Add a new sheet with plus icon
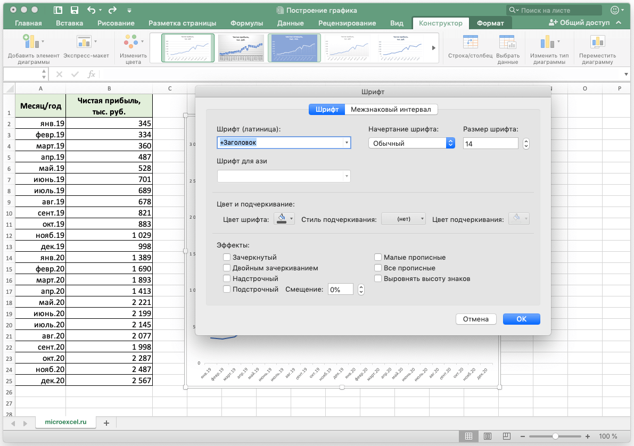The height and width of the screenshot is (446, 634). pyautogui.click(x=106, y=423)
